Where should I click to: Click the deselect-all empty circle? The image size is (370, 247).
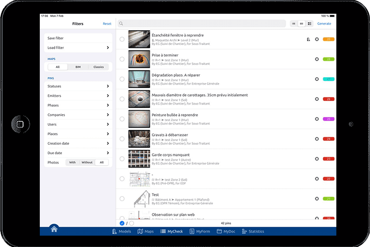pyautogui.click(x=132, y=223)
